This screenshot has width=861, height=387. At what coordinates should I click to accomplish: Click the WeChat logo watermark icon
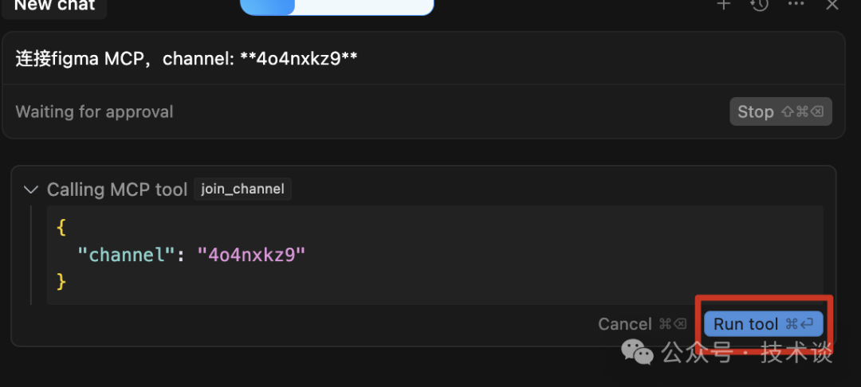pyautogui.click(x=638, y=351)
